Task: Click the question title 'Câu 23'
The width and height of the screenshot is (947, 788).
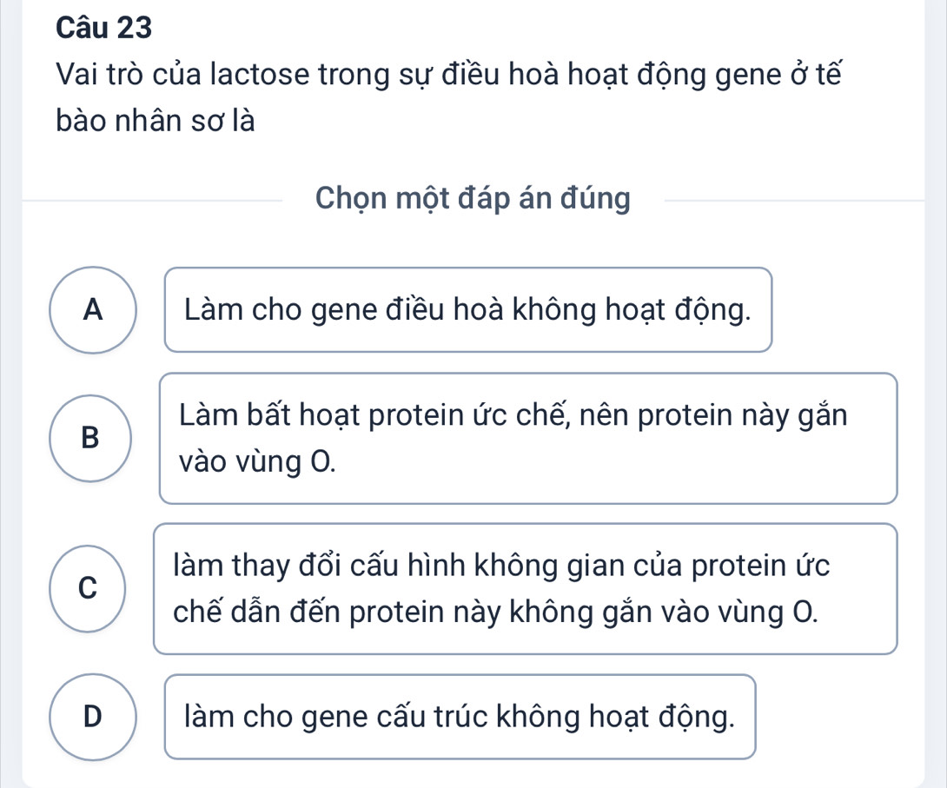Action: (x=104, y=29)
